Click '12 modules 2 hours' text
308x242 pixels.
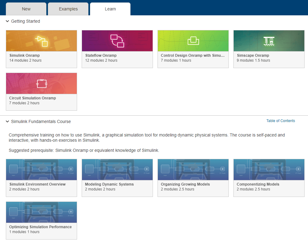coord(101,60)
